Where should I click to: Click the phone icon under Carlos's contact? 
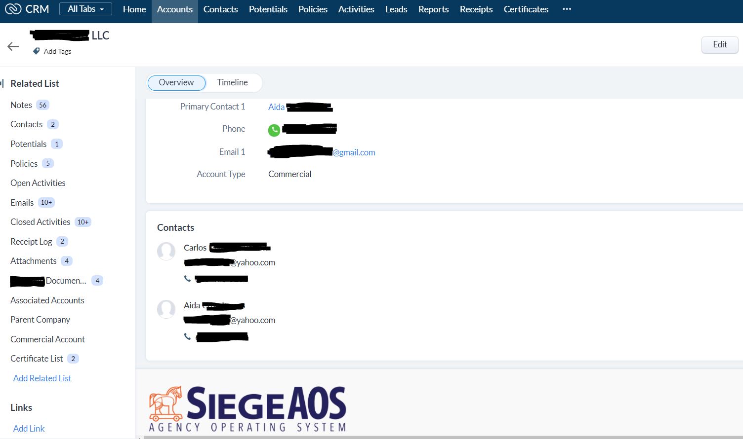pyautogui.click(x=188, y=278)
